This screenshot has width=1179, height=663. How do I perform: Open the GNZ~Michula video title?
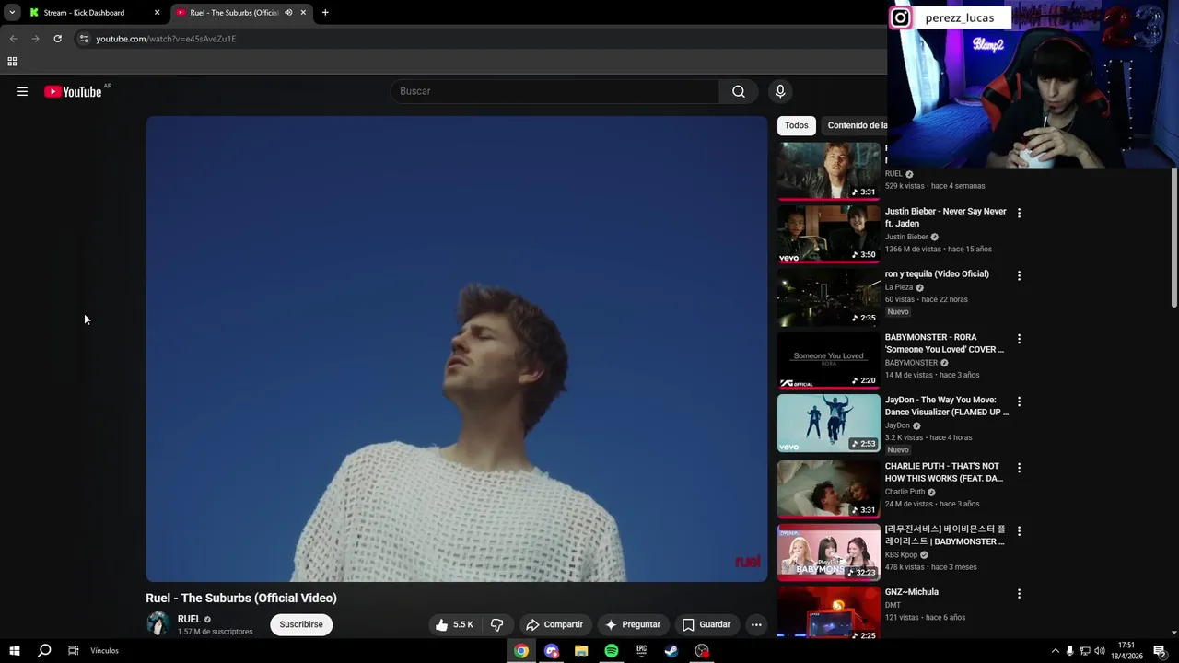912,592
